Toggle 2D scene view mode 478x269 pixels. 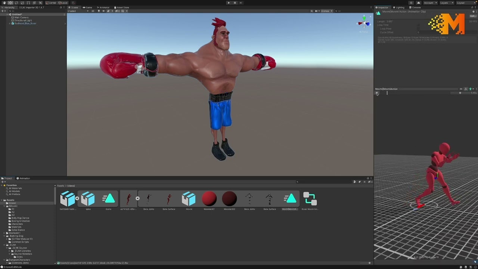pos(93,11)
